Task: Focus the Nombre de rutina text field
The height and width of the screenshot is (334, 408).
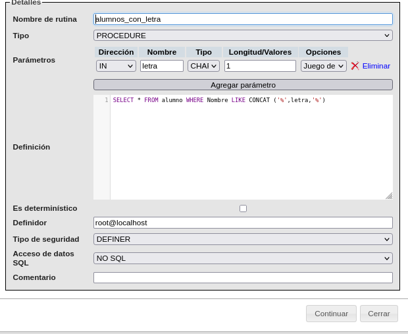Action: tap(243, 19)
